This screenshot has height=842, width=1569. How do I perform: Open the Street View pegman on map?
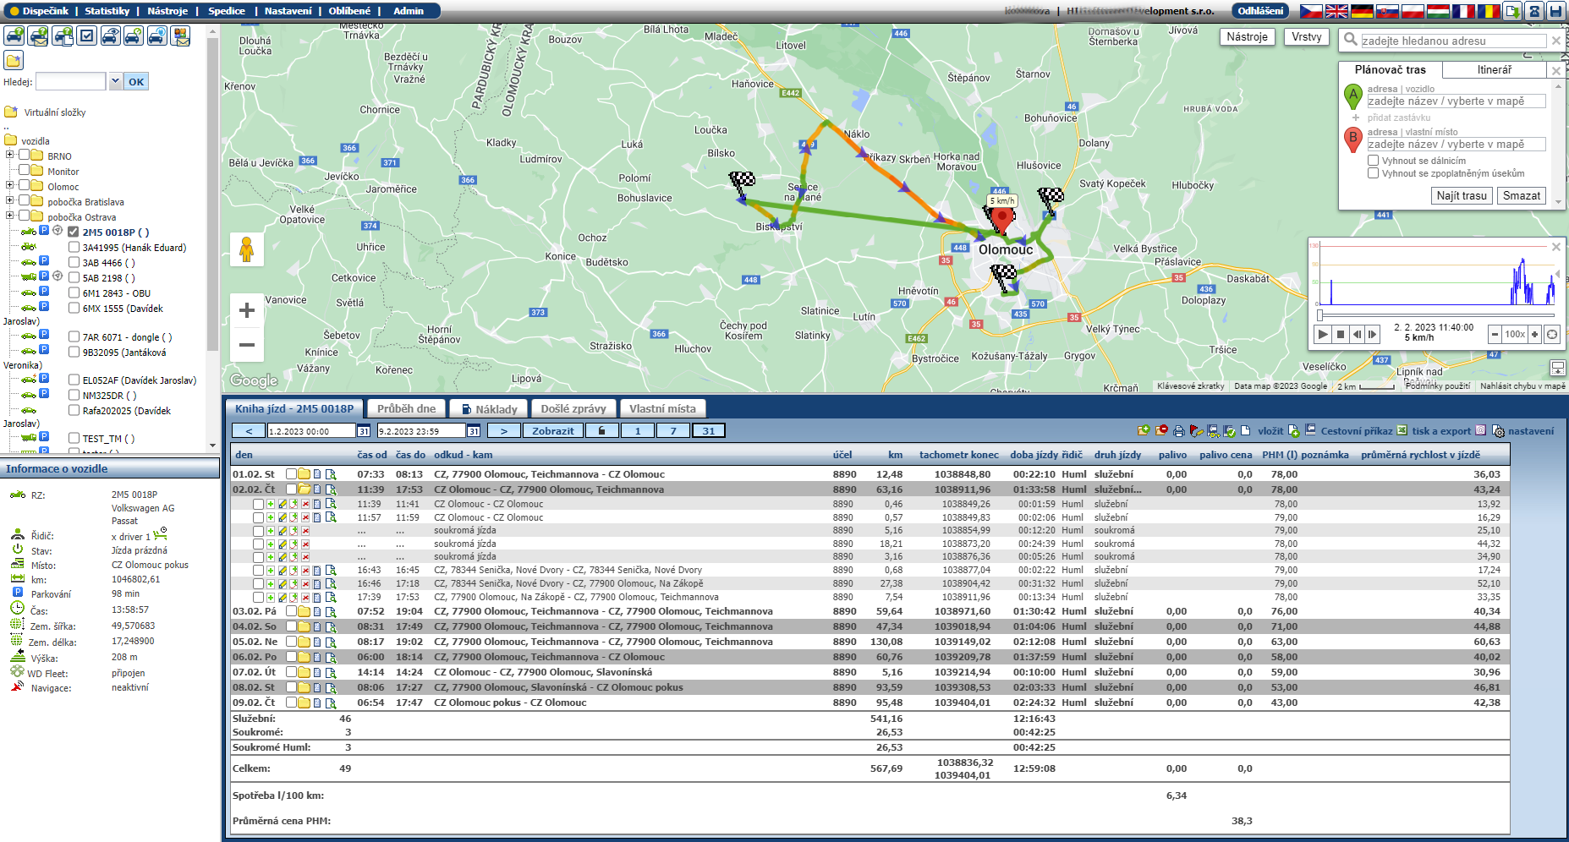tap(246, 249)
